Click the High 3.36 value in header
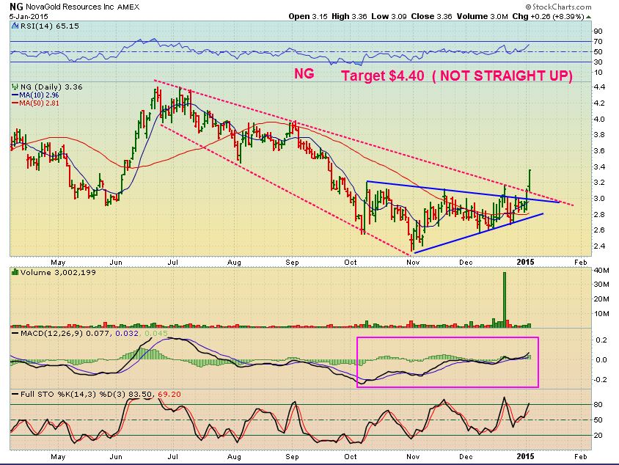 [349, 17]
